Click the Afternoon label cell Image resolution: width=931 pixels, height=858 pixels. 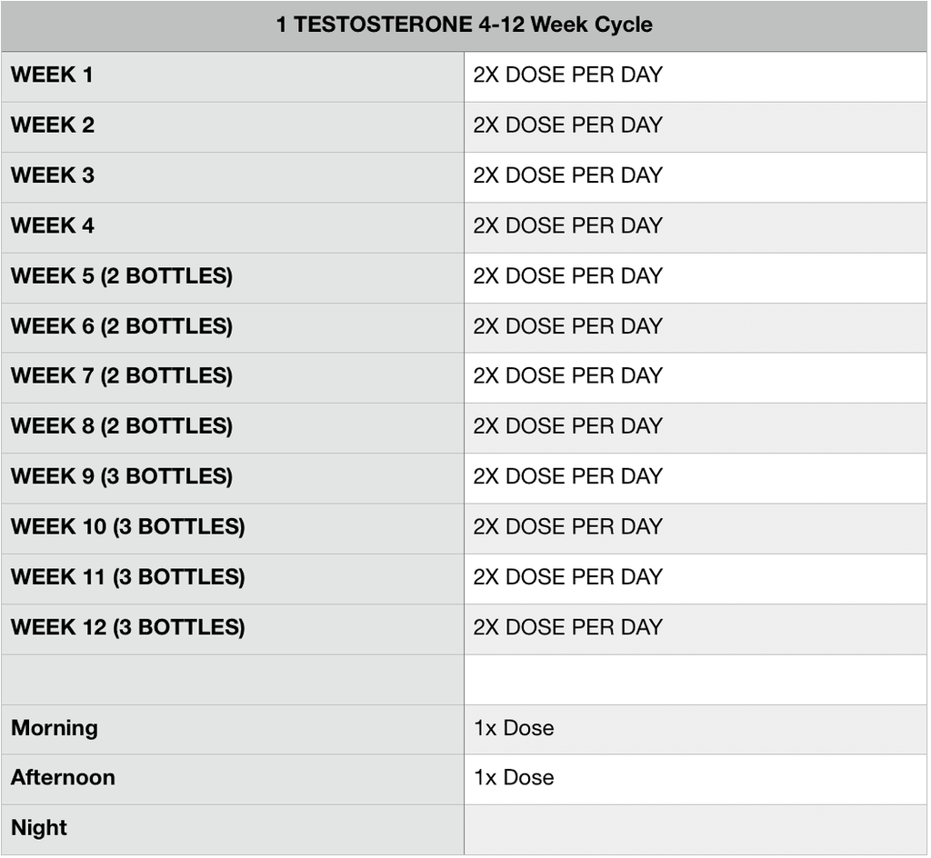click(x=64, y=778)
